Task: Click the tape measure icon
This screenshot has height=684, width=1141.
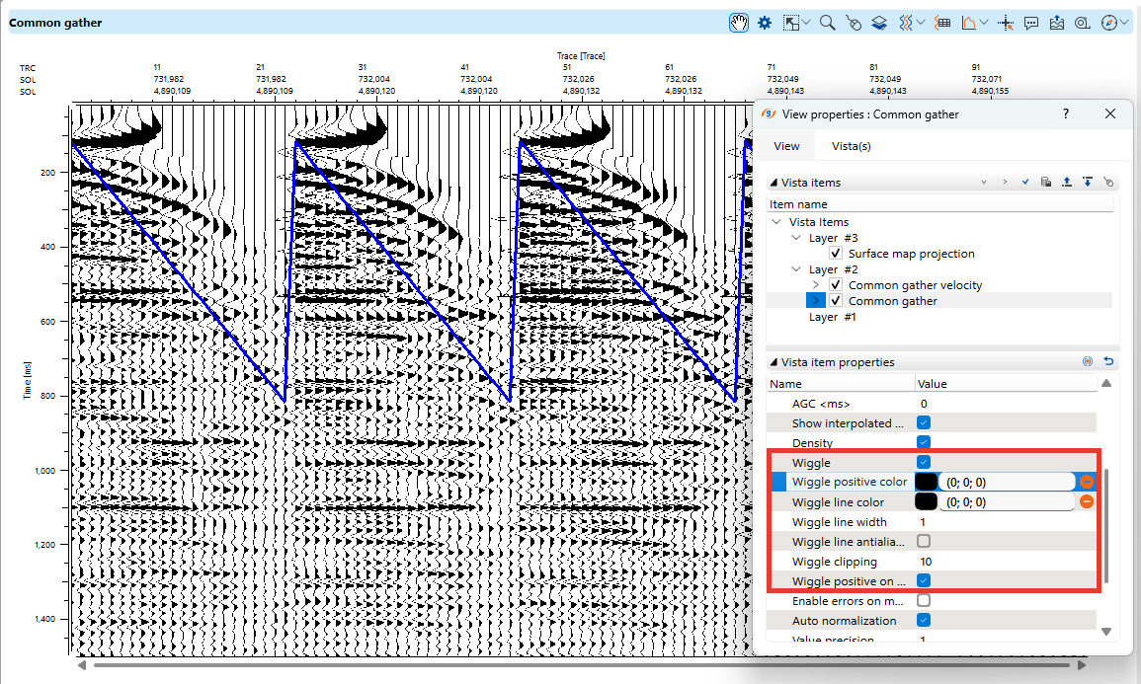Action: point(1082,23)
